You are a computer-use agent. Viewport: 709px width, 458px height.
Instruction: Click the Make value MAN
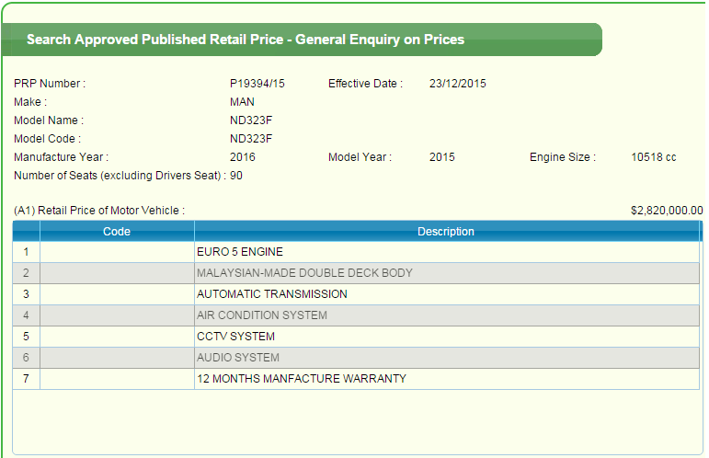pyautogui.click(x=242, y=102)
